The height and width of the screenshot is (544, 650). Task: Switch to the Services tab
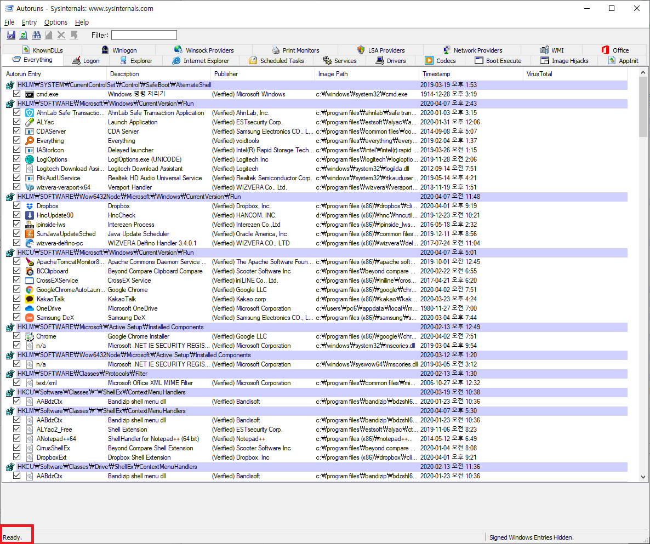[x=339, y=61]
